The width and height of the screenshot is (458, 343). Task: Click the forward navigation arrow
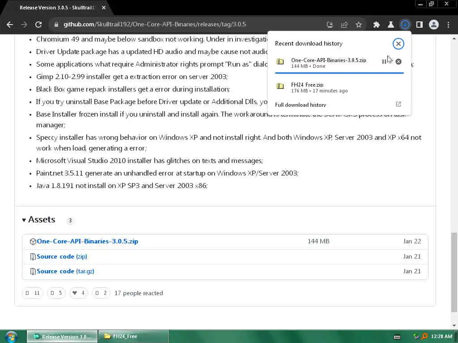pos(24,25)
